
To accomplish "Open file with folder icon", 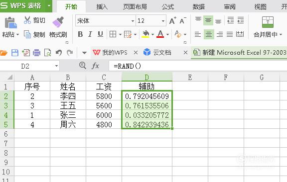I will tap(3, 53).
